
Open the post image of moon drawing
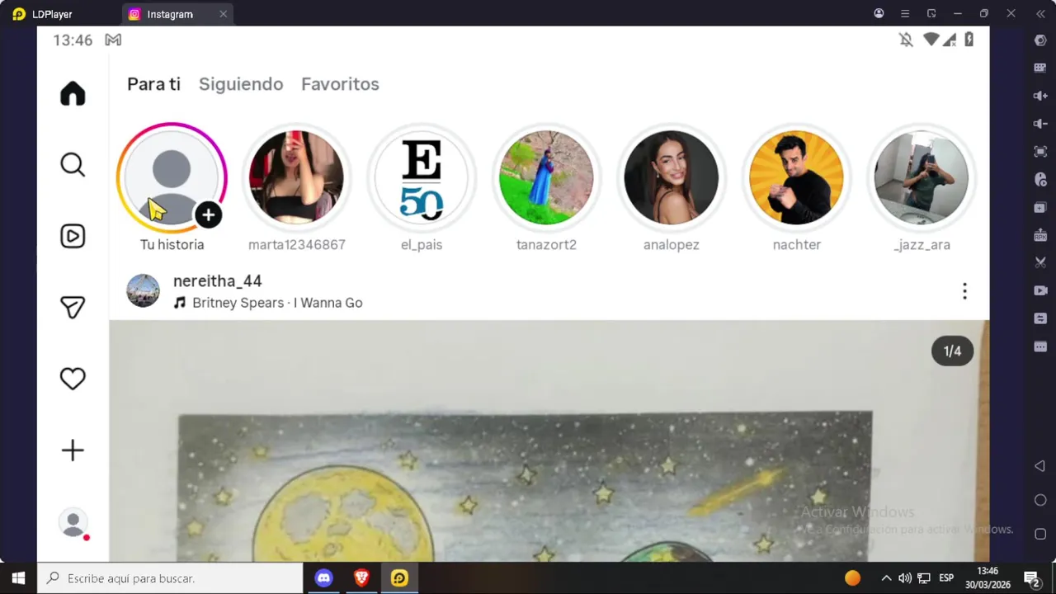[x=549, y=441]
